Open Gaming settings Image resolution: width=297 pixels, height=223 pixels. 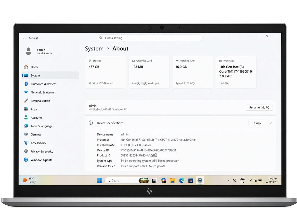click(x=50, y=134)
